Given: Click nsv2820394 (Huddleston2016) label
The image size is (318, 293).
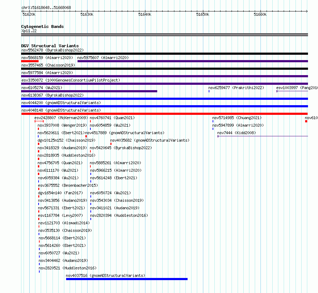Looking at the screenshot, I should pyautogui.click(x=119, y=215).
